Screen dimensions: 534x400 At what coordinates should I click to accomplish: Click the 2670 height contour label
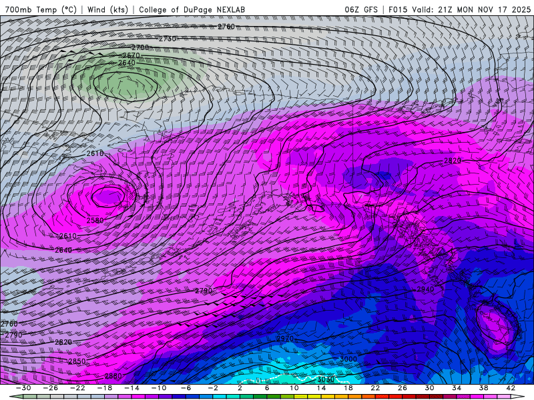point(131,55)
